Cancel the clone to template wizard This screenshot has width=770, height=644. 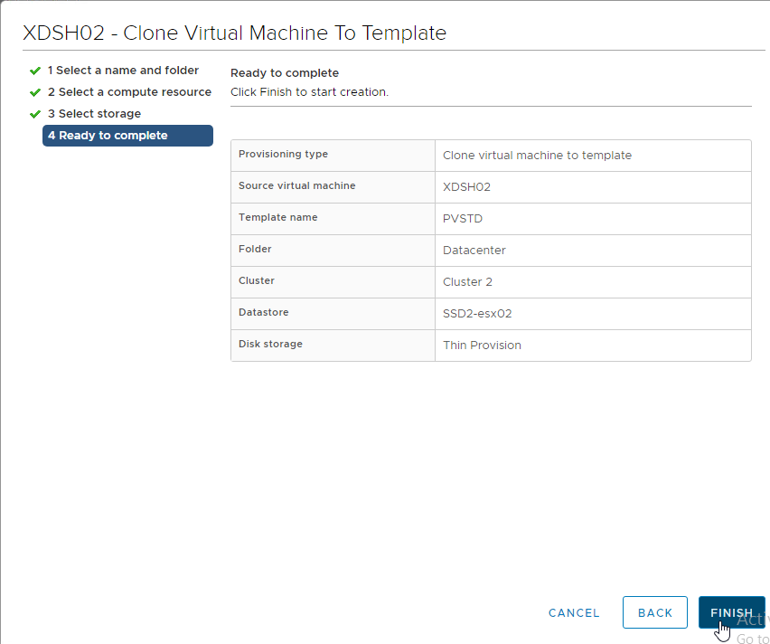click(574, 612)
